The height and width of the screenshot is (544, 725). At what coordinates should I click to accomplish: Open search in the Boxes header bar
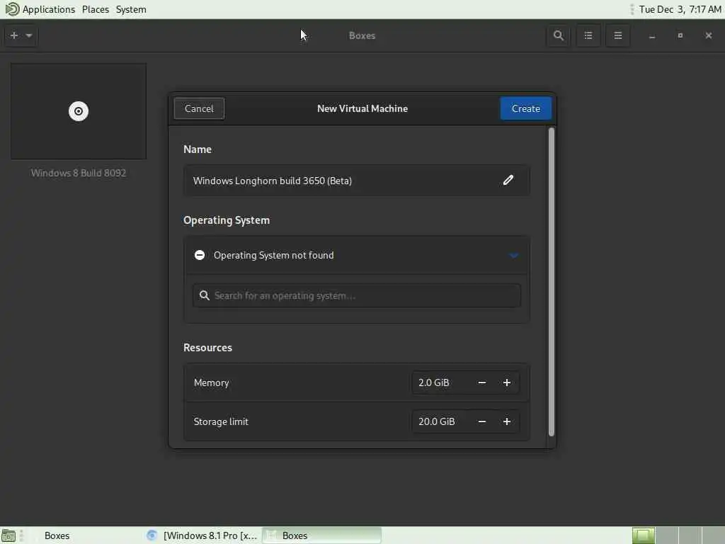tap(559, 35)
